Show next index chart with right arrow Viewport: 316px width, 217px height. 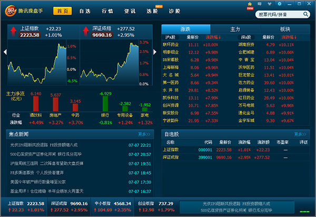pyautogui.click(x=155, y=52)
